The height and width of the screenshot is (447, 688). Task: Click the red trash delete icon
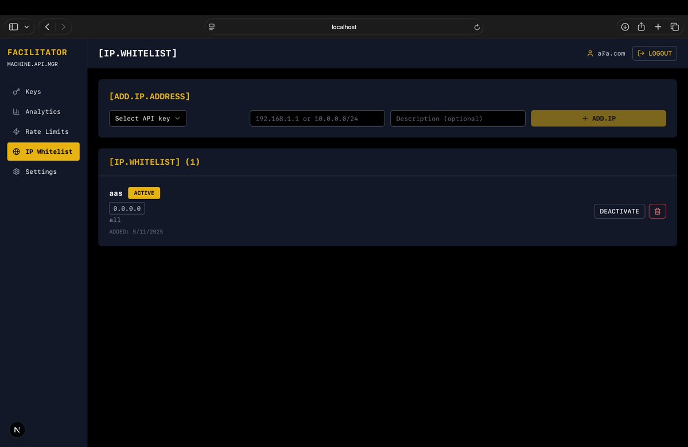click(657, 211)
